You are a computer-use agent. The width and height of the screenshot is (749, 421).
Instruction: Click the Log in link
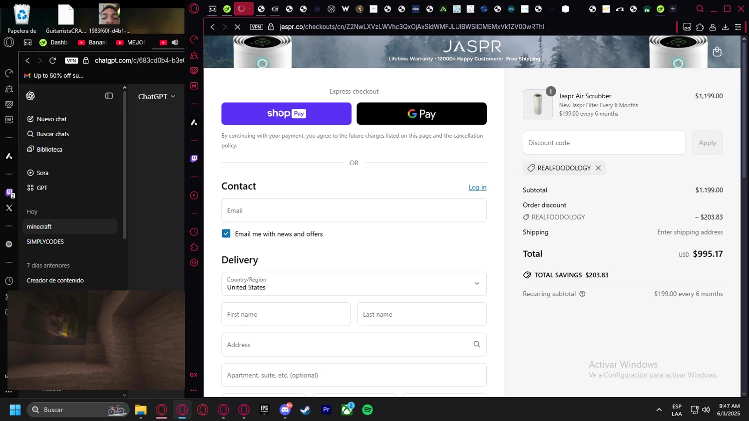click(477, 187)
